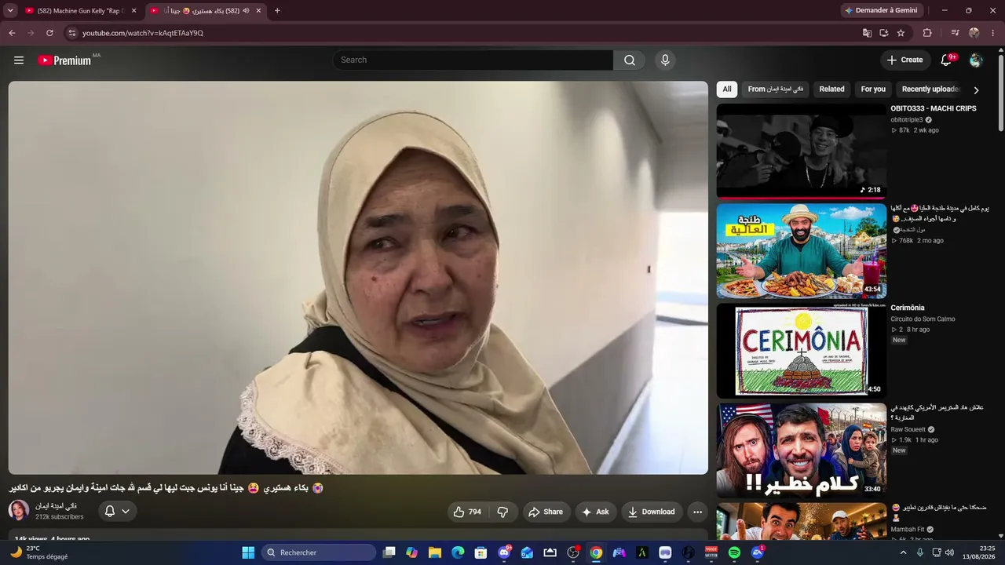Image resolution: width=1005 pixels, height=565 pixels.
Task: Click Demander à Gemini button
Action: coord(880,11)
